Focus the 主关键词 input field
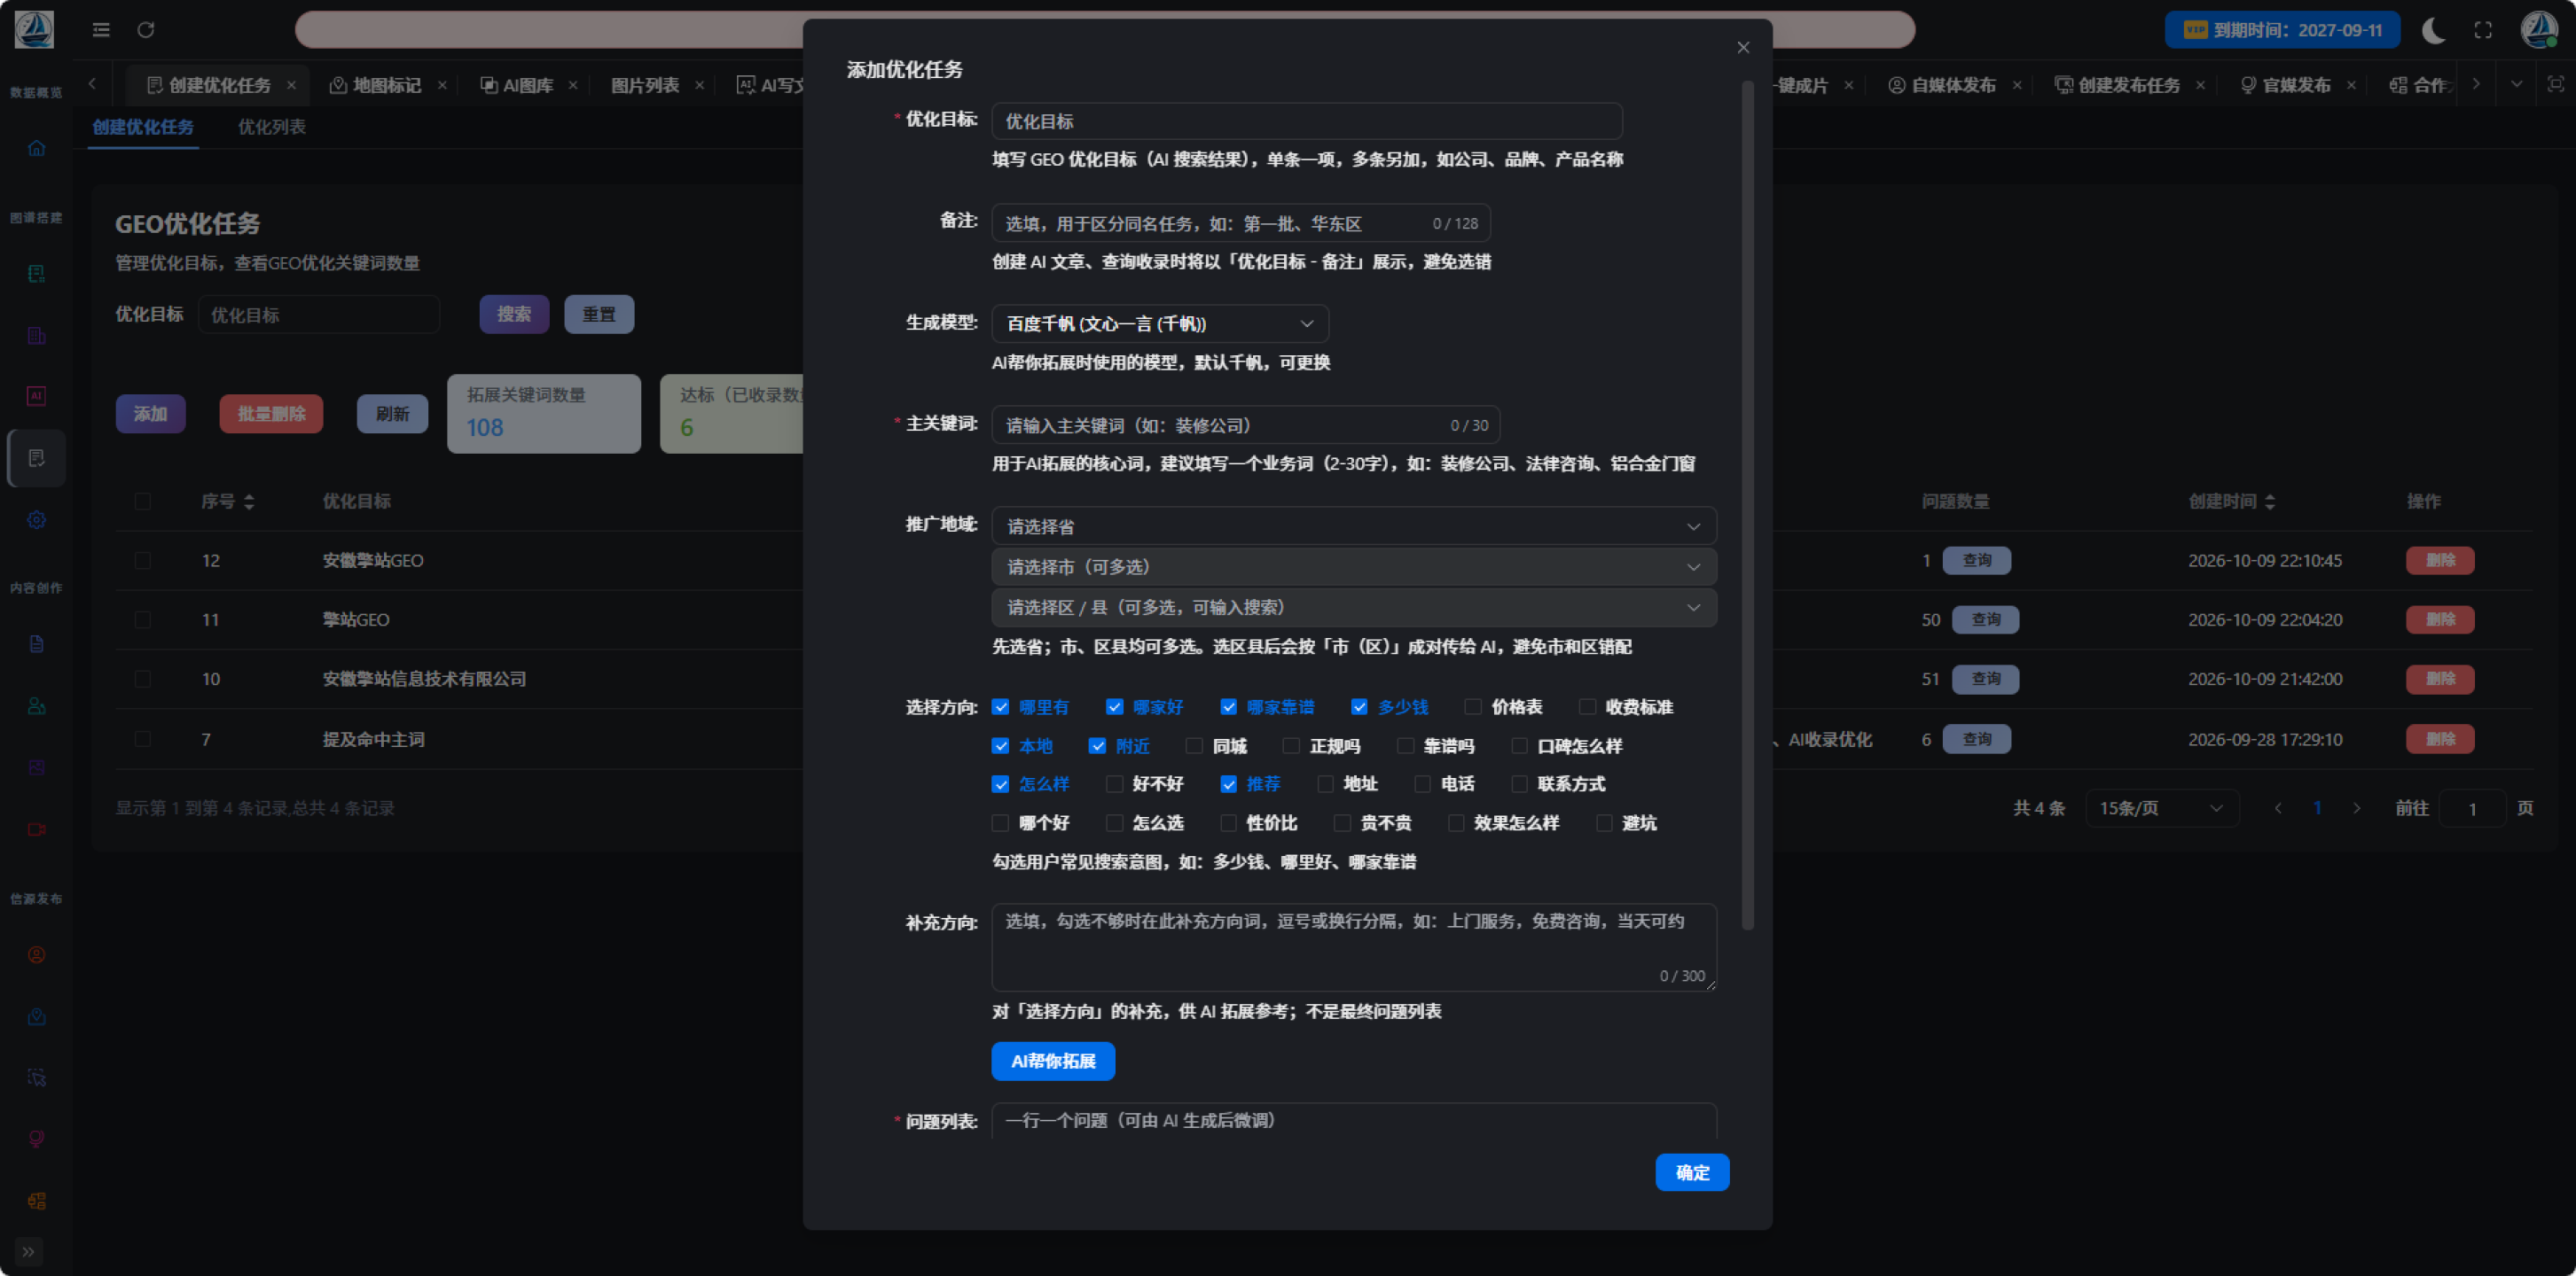The image size is (2576, 1276). click(x=1245, y=424)
